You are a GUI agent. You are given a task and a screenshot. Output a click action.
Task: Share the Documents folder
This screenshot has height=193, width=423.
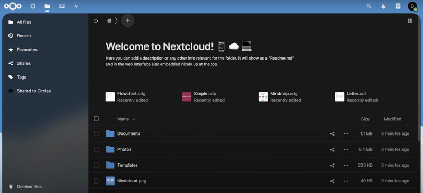pos(332,134)
